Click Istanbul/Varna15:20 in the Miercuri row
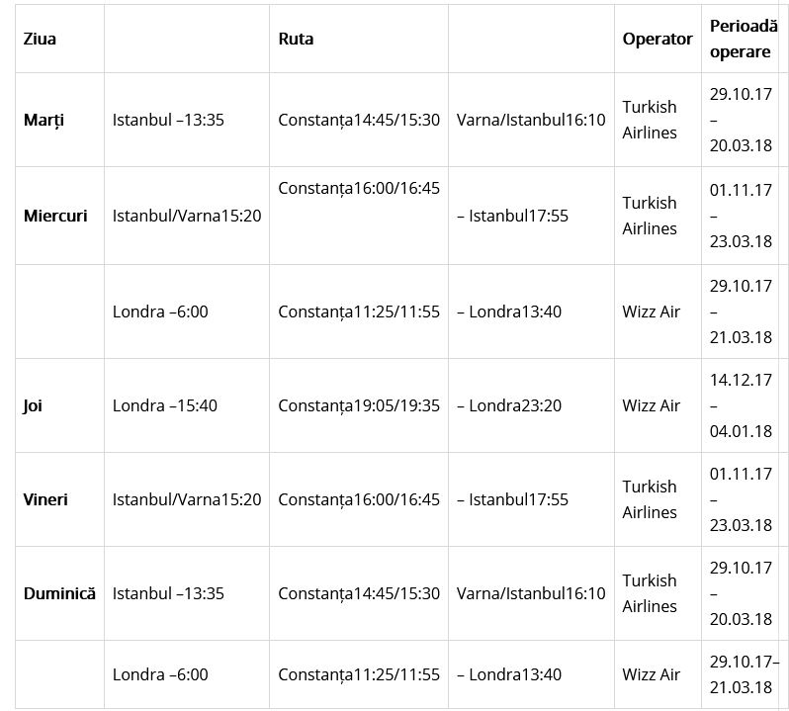This screenshot has width=789, height=711. [x=187, y=216]
